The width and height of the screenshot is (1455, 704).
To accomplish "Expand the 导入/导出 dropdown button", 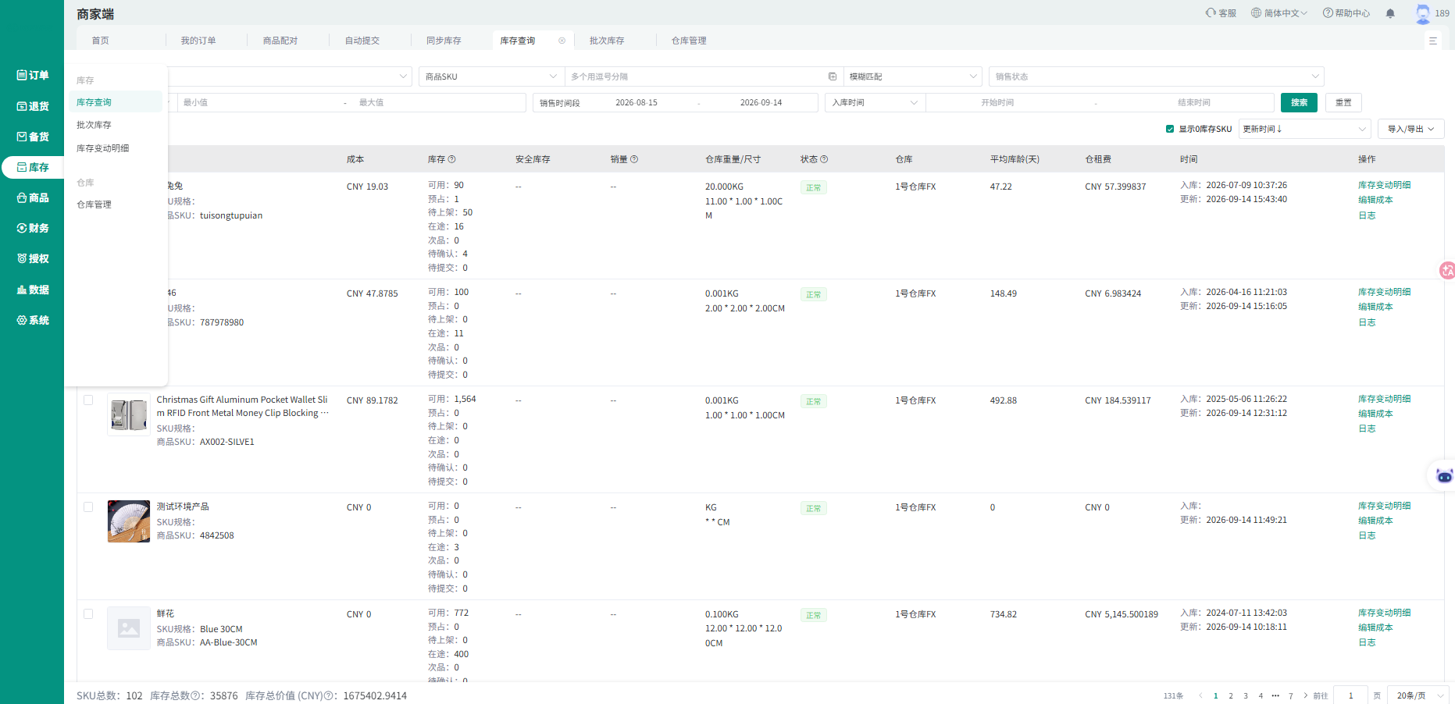I will tap(1411, 129).
